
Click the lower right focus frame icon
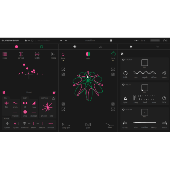tap(113, 109)
